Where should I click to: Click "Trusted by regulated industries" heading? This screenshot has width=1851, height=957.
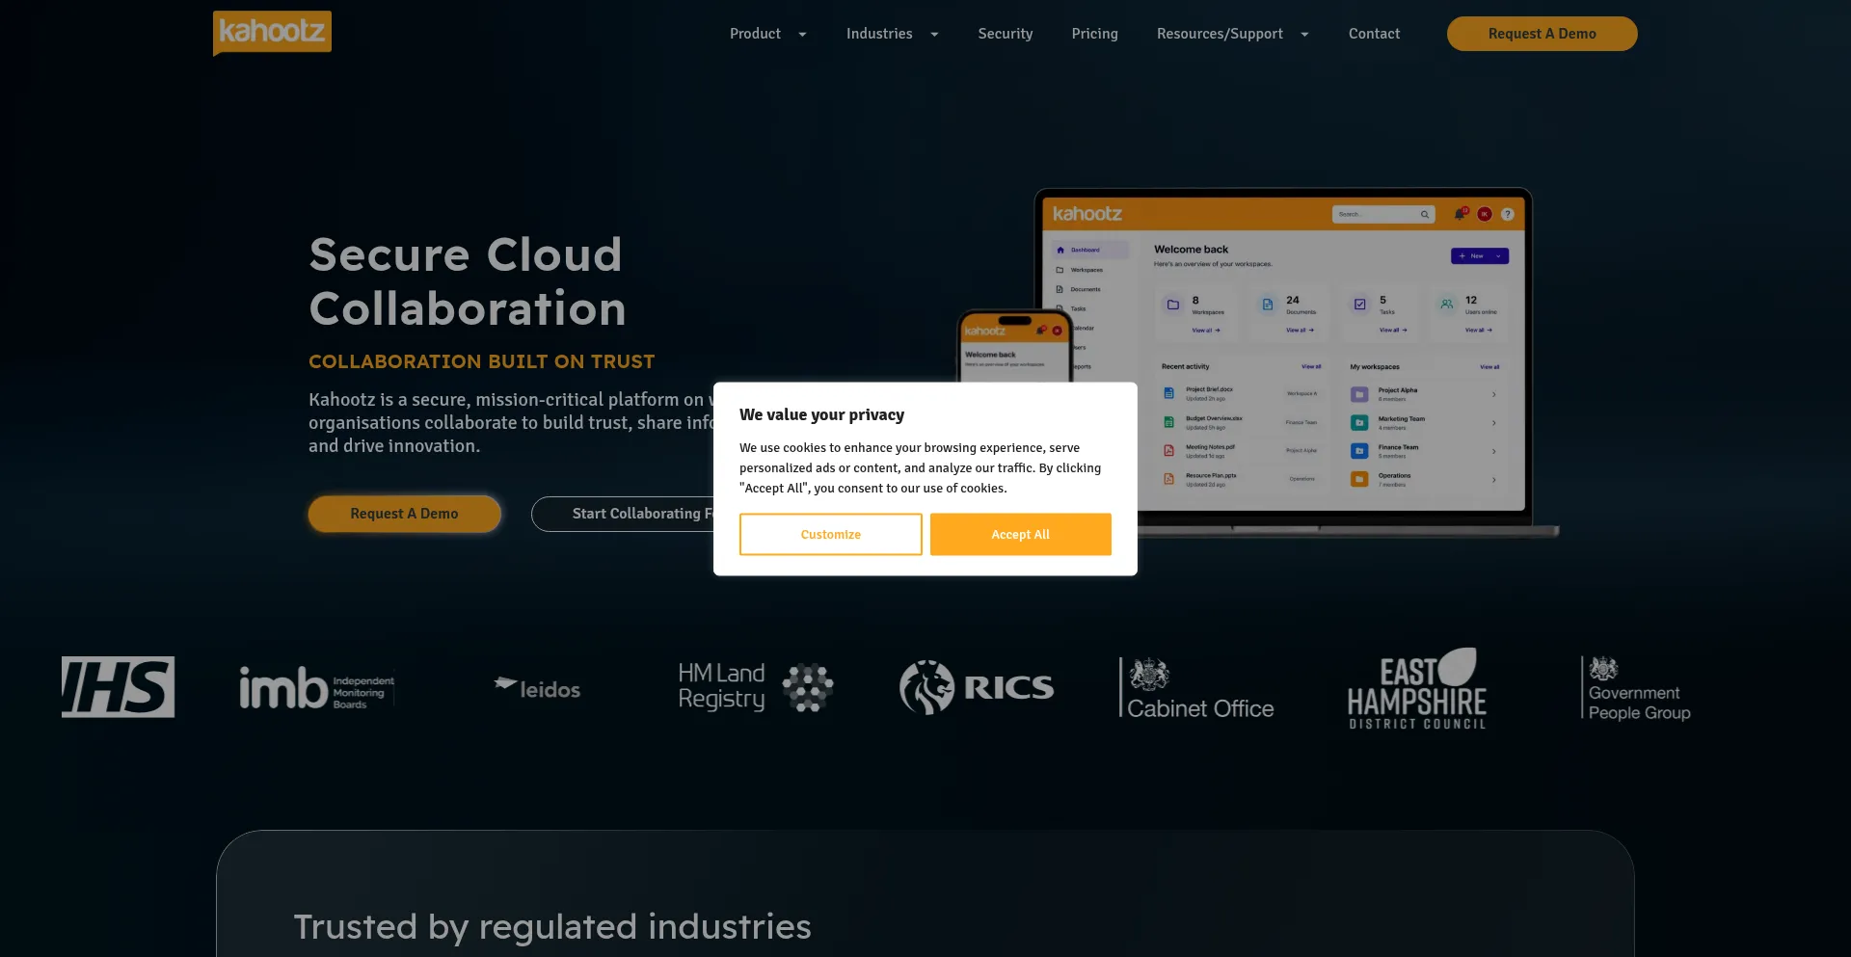coord(552,927)
